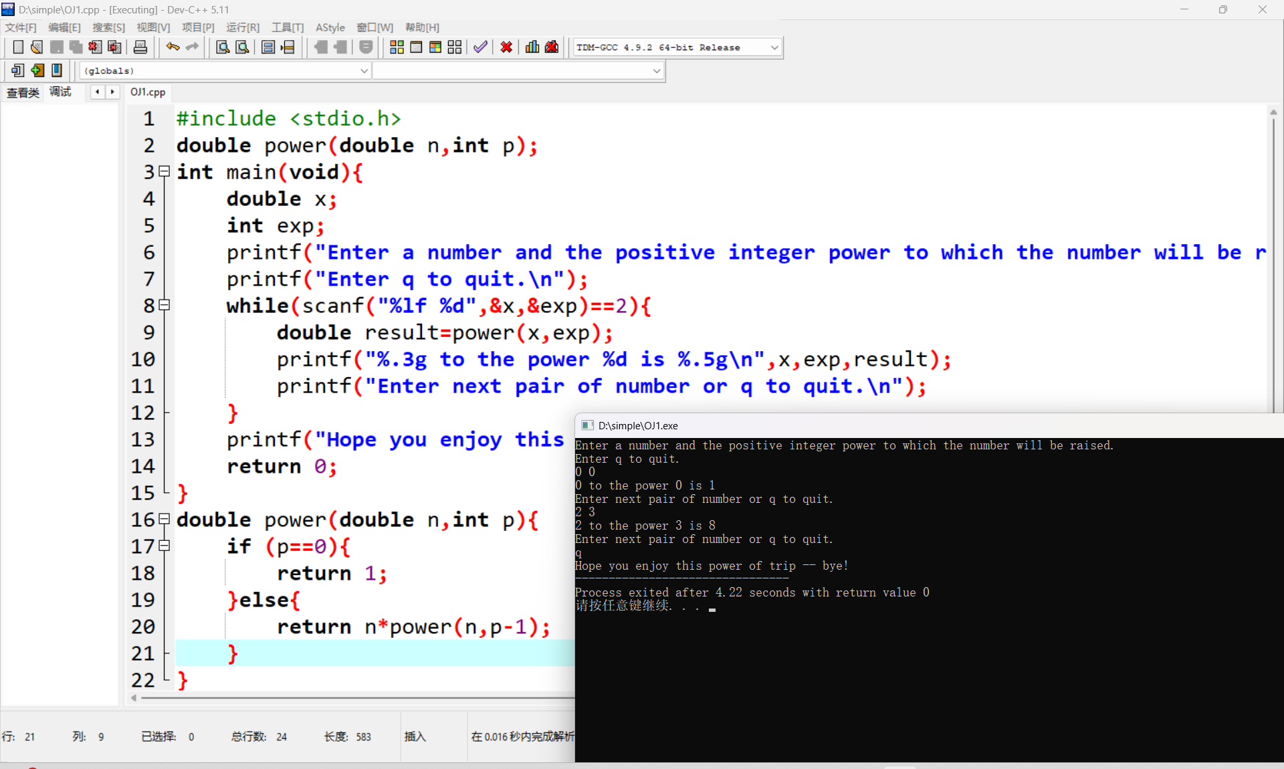Screen dimensions: 1284x769
Task: Click the Print toolbar icon
Action: click(x=140, y=47)
